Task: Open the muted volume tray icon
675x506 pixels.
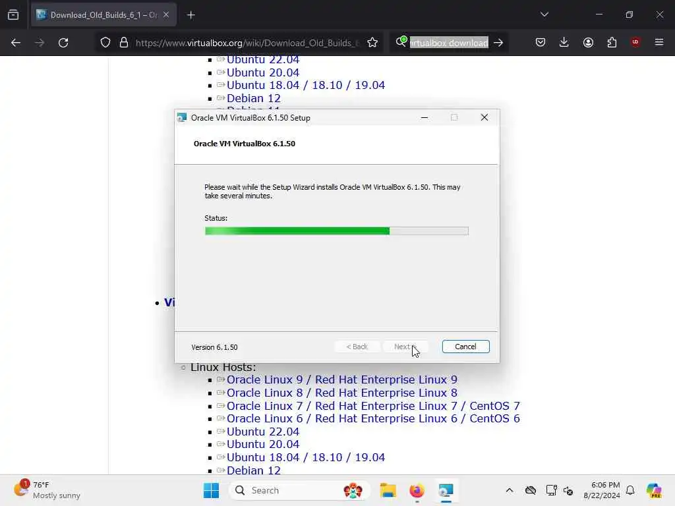Action: 568,490
